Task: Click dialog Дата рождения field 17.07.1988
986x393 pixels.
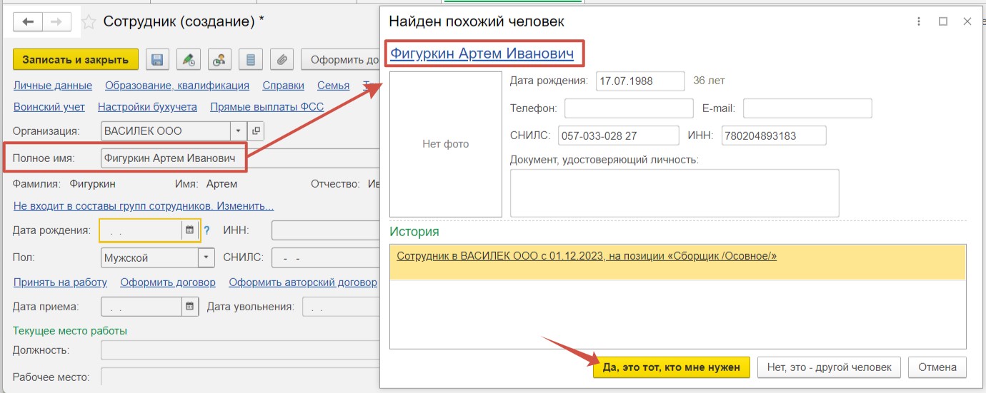Action: (640, 81)
